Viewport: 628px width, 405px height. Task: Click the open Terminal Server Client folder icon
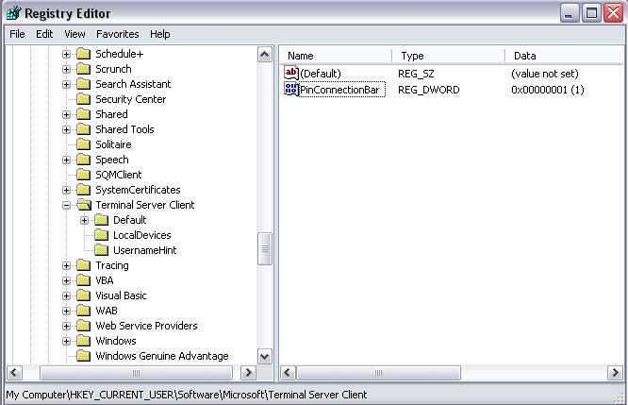(x=84, y=205)
